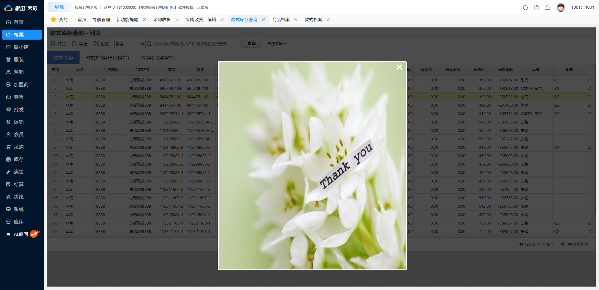Open 库存 in the sidebar menu

click(18, 159)
